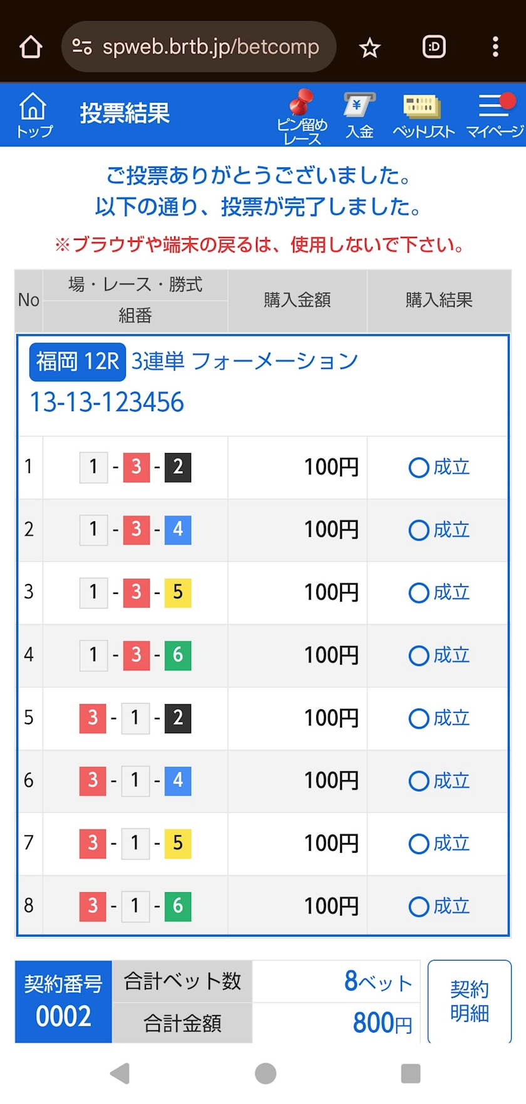Tap the 契約番号 0002 box
The height and width of the screenshot is (1104, 526).
click(x=63, y=1001)
